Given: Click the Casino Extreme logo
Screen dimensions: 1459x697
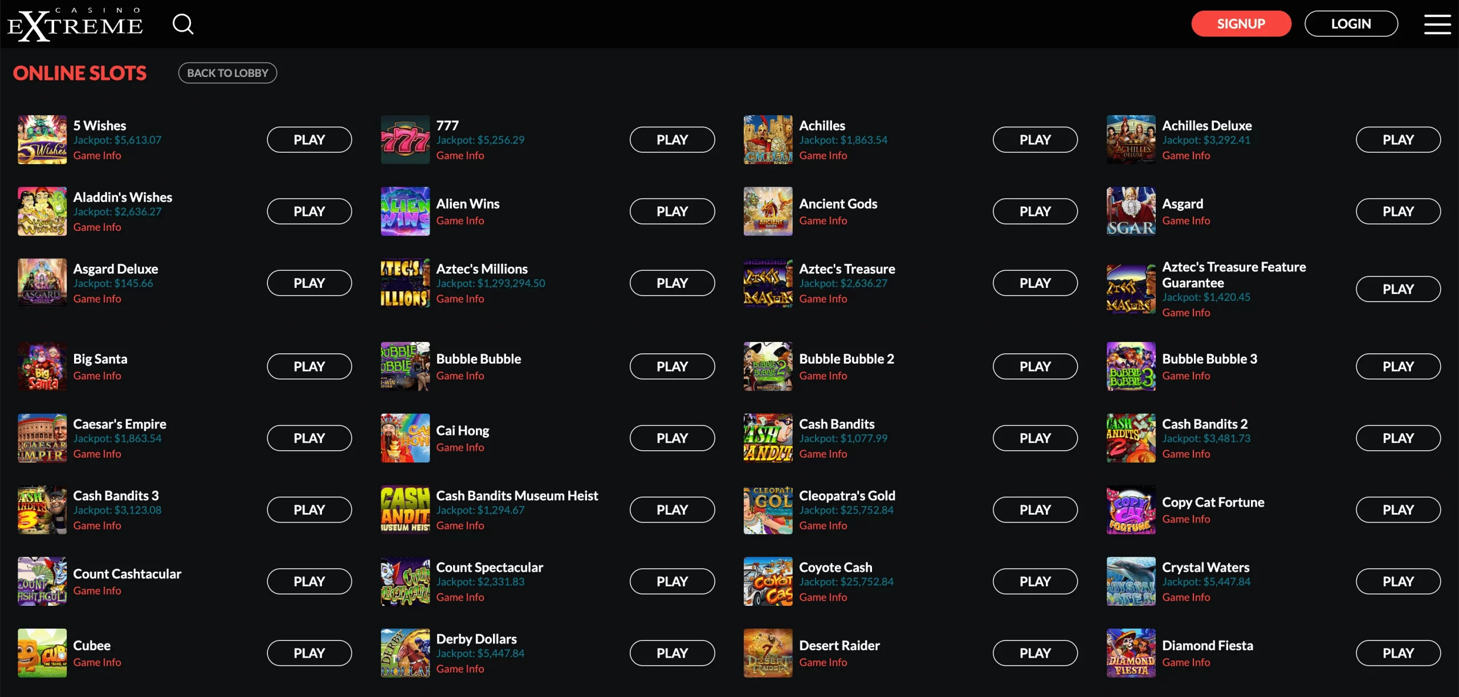Looking at the screenshot, I should (75, 25).
